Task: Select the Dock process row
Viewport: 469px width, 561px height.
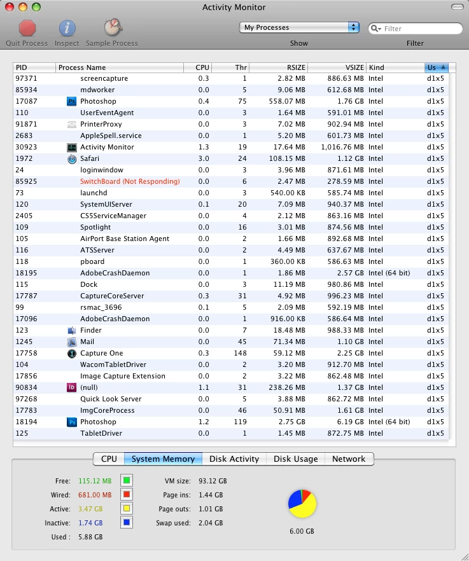Action: tap(231, 284)
